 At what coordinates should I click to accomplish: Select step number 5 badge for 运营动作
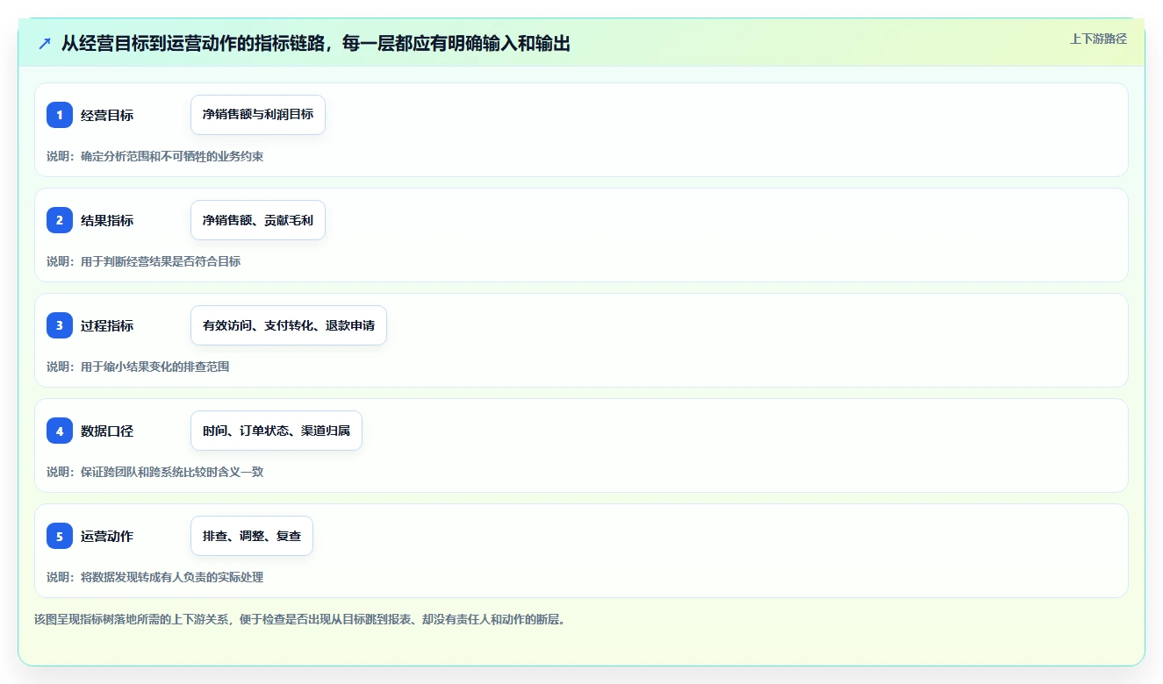tap(60, 536)
